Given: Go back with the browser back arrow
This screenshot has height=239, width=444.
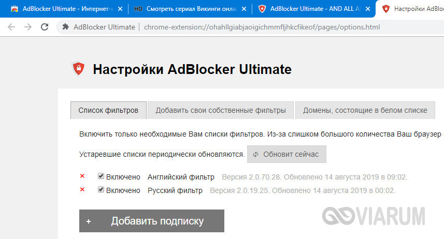Looking at the screenshot, I should click(11, 27).
